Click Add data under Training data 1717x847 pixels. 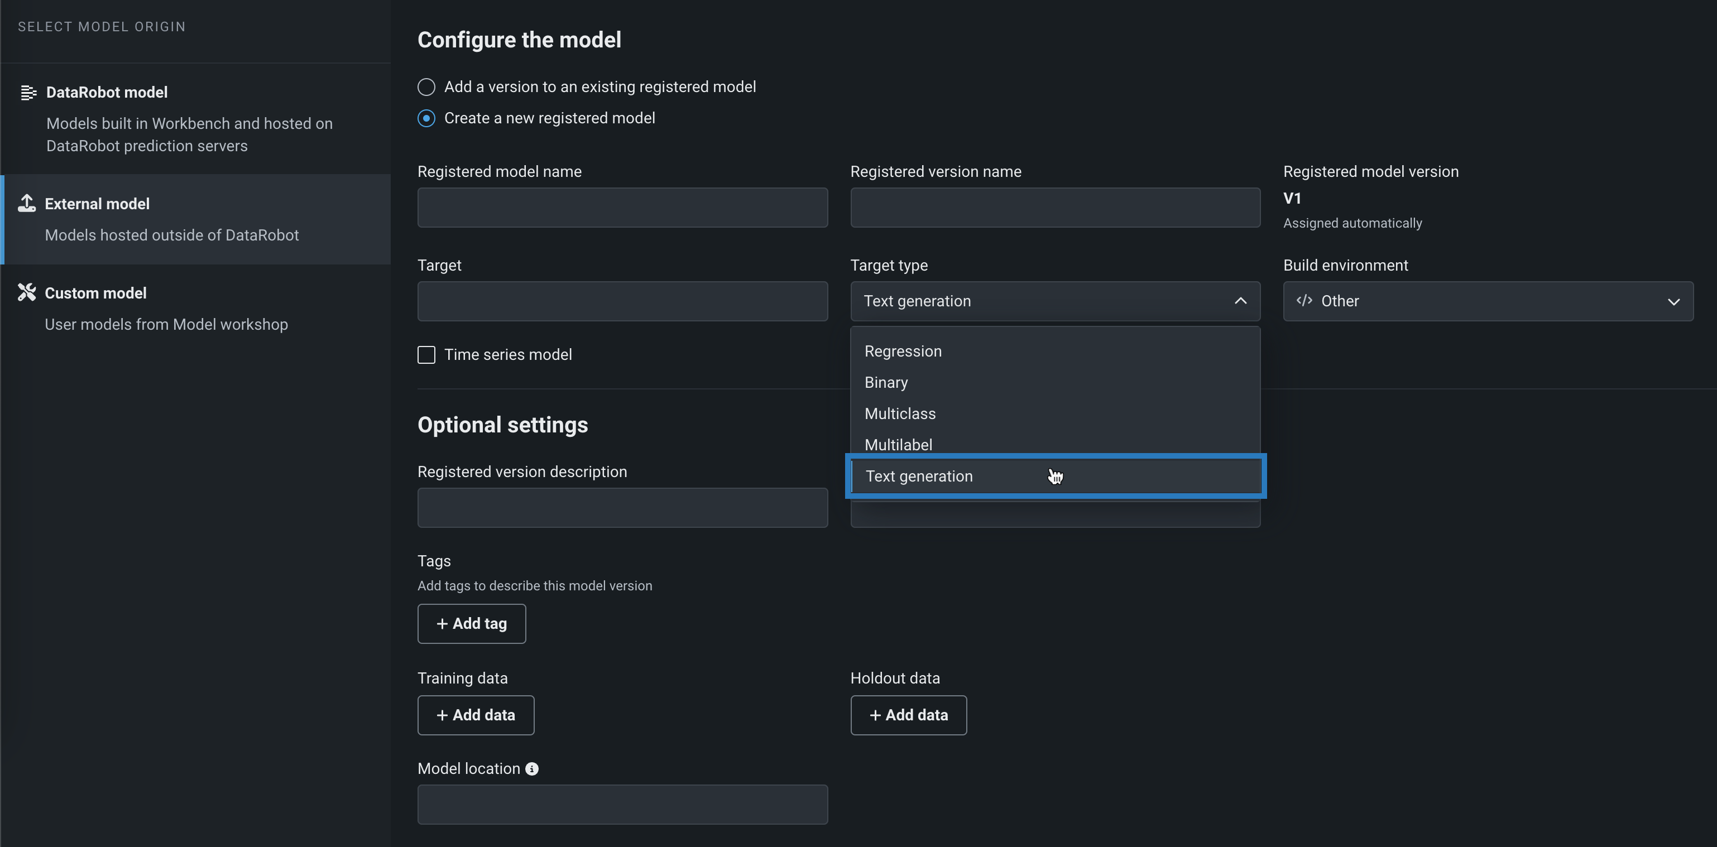475,715
